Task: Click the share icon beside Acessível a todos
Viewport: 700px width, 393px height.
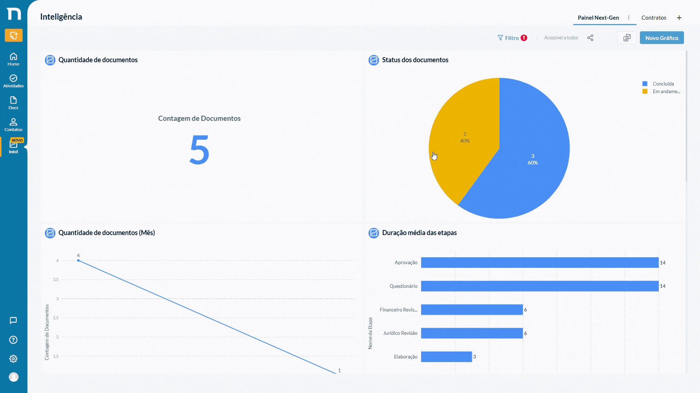Action: (590, 38)
